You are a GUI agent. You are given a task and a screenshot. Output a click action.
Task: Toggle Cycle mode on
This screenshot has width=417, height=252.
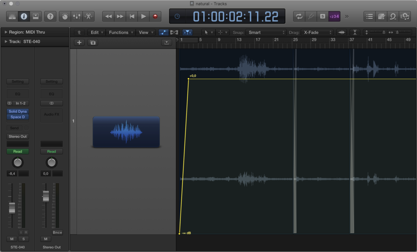(x=299, y=16)
